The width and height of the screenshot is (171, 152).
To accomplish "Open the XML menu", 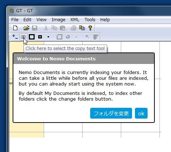I will pos(75,20).
